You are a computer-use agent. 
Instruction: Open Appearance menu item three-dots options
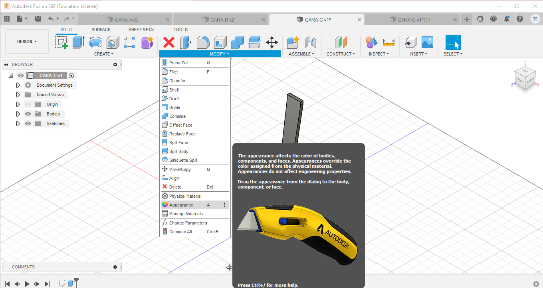(x=224, y=205)
